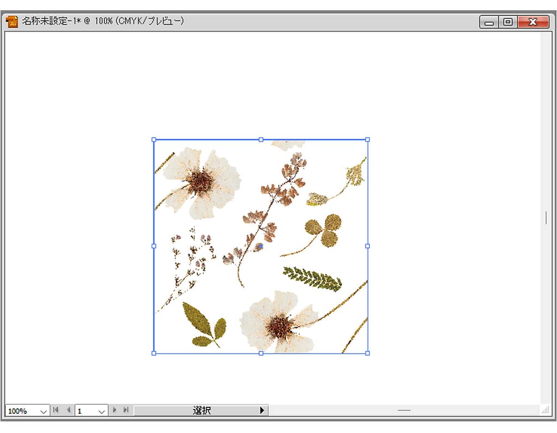Minimize the document window

point(490,22)
